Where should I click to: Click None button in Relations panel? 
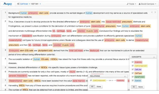(99, 87)
